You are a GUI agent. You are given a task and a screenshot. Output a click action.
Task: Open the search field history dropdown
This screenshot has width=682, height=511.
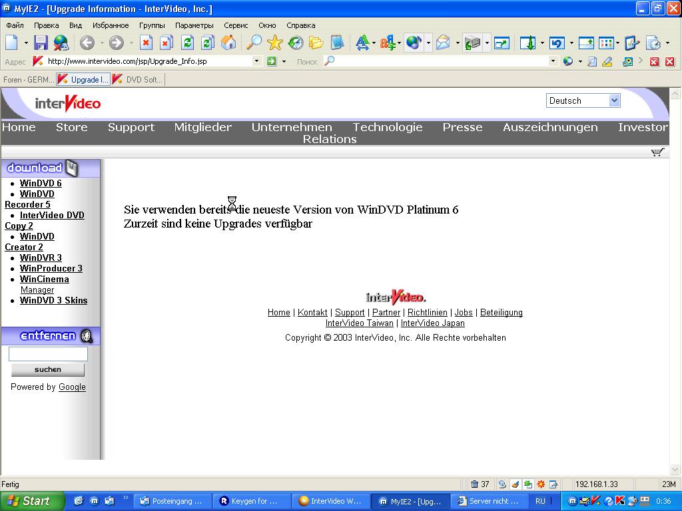[x=553, y=61]
